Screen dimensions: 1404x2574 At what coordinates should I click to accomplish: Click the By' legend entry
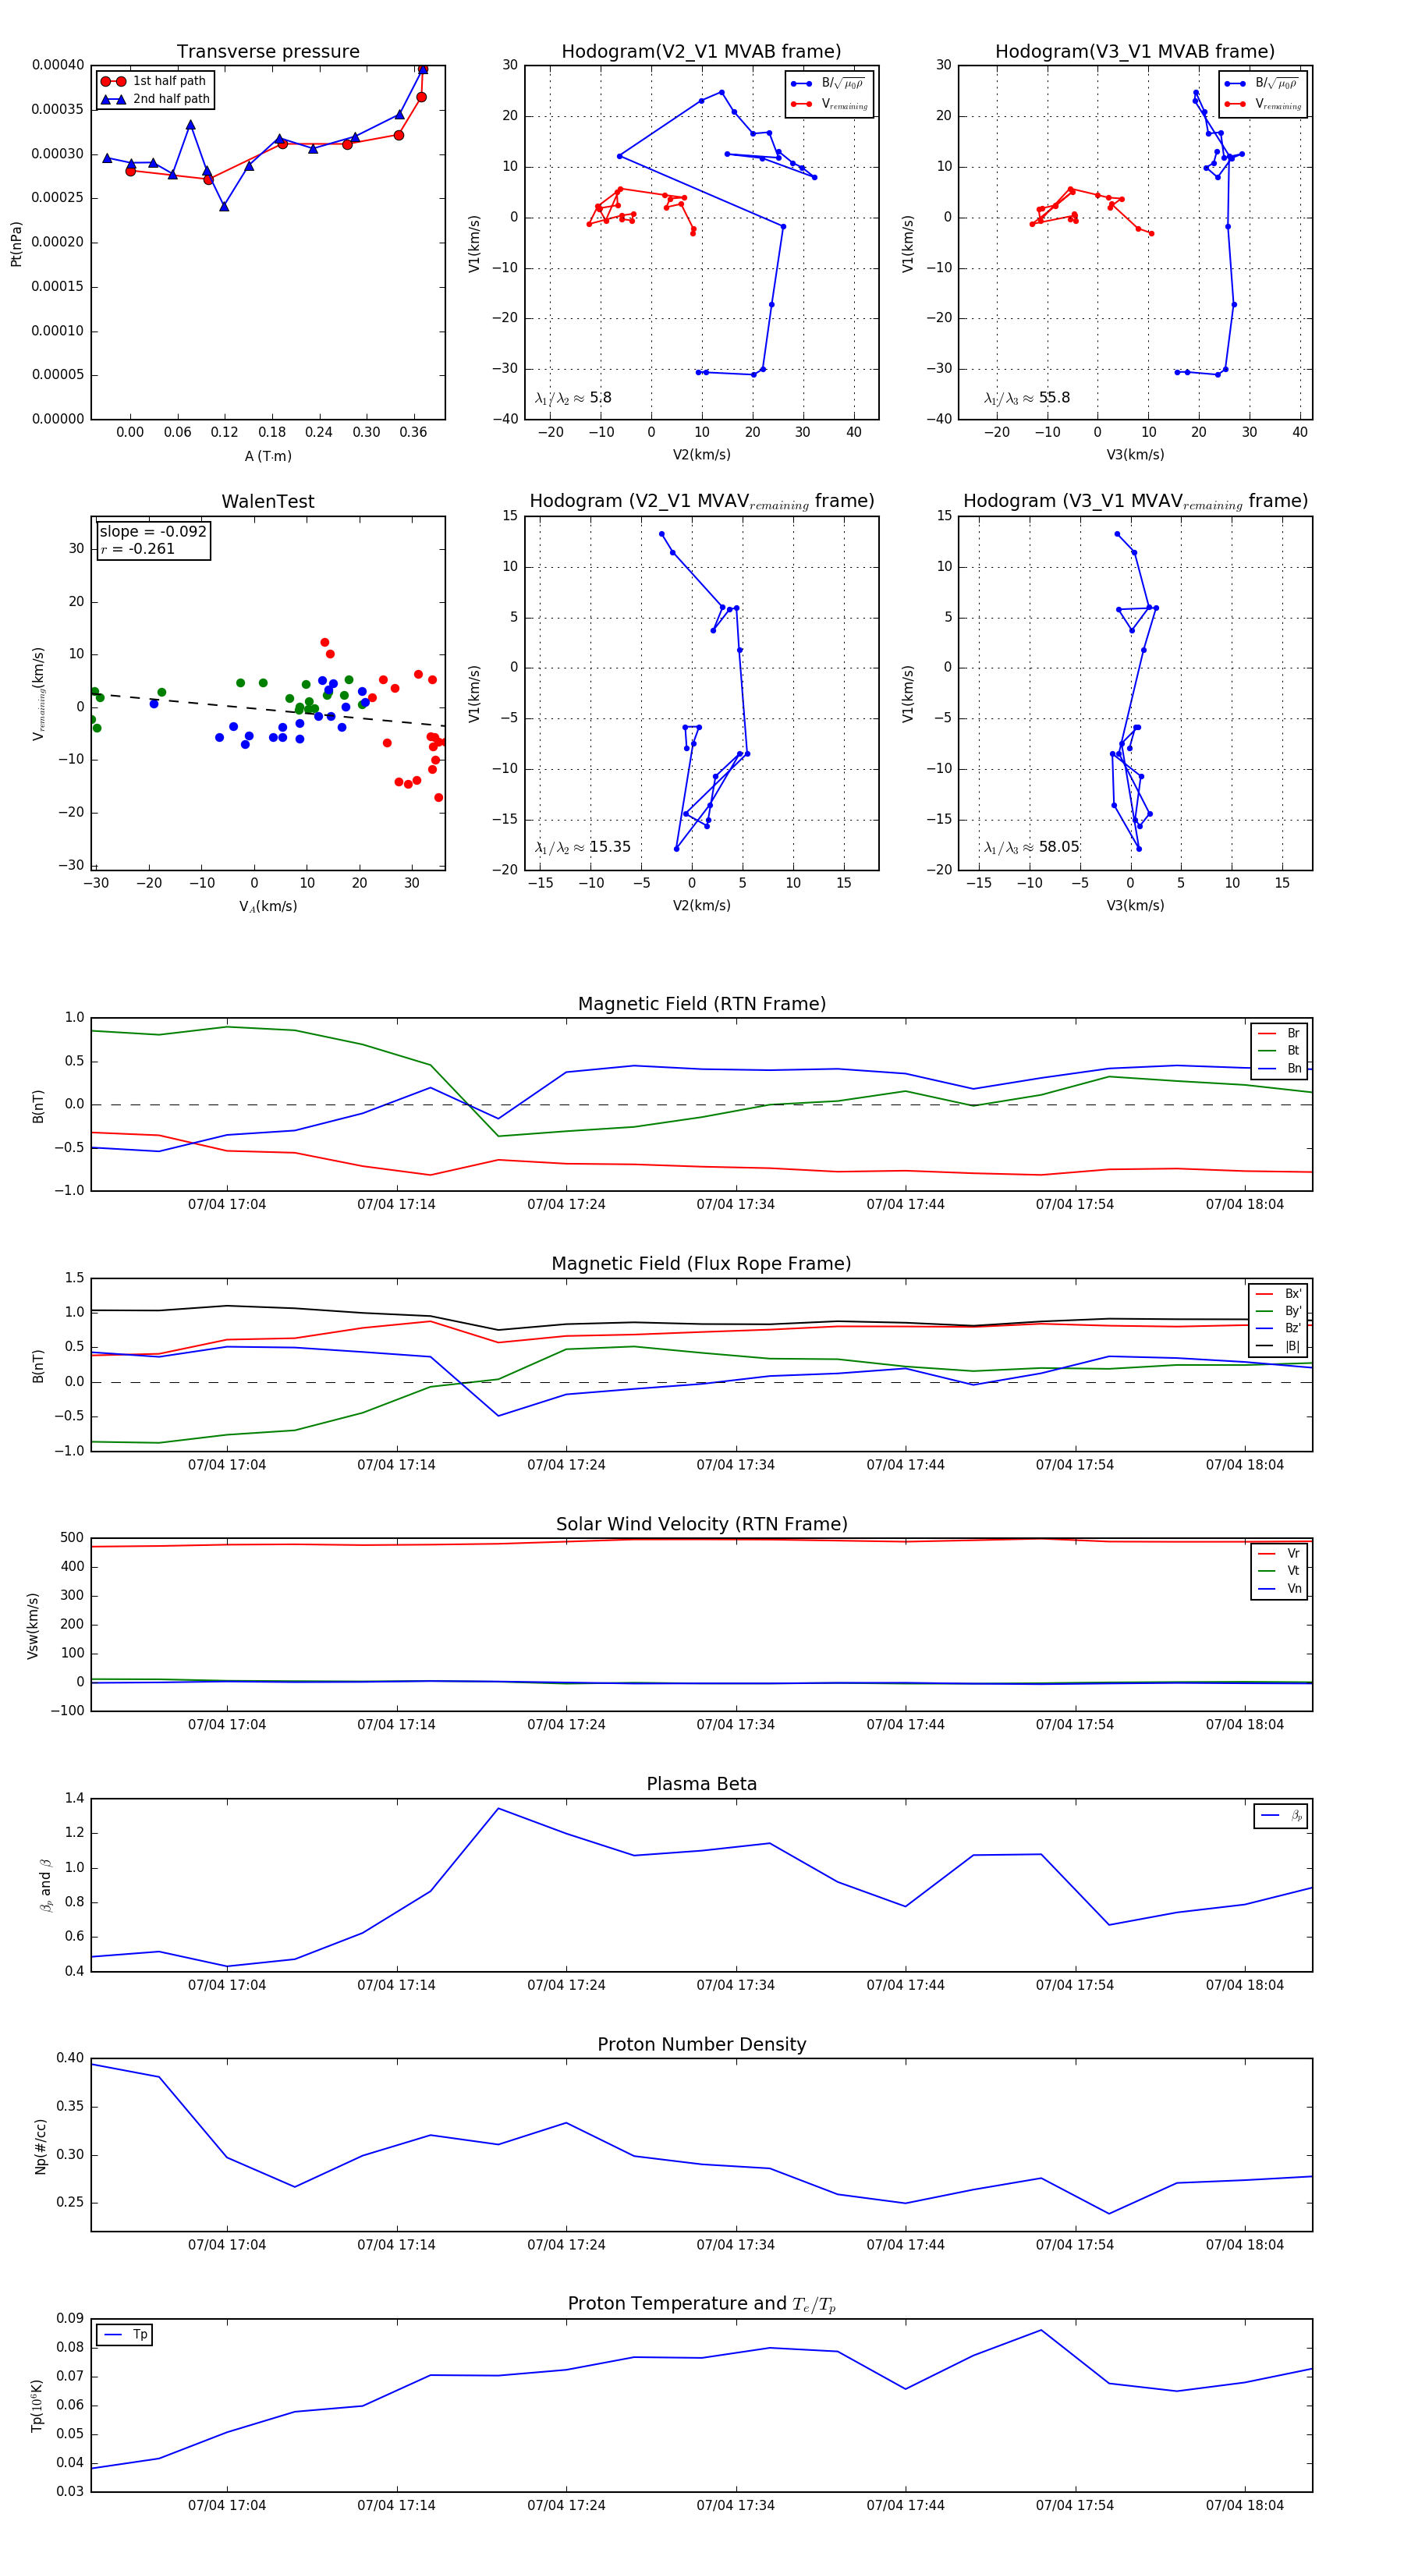click(x=1279, y=1311)
